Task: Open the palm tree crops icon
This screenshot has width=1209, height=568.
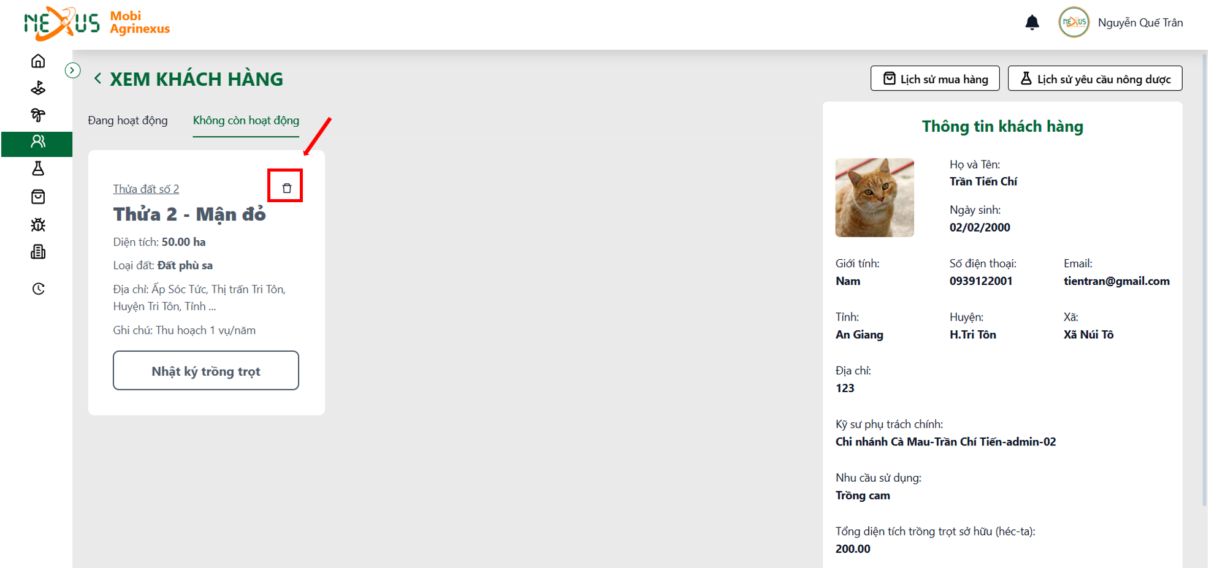Action: [x=38, y=115]
